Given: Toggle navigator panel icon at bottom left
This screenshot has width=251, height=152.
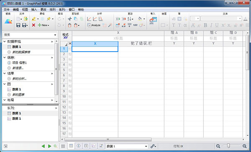Looking at the screenshot, I should point(5,146).
